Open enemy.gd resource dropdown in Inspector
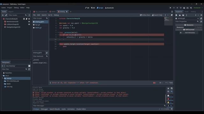The width and height of the screenshot is (204, 114). pyautogui.click(x=187, y=18)
